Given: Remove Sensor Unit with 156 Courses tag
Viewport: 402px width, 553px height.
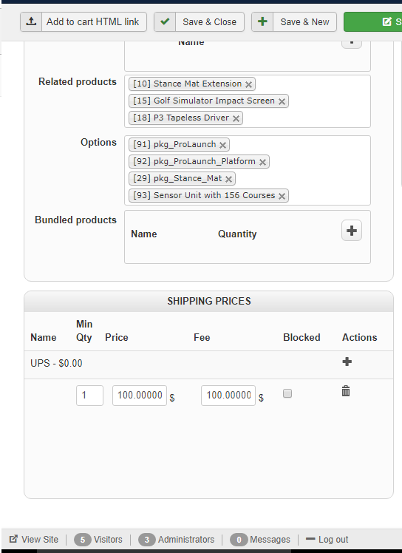Looking at the screenshot, I should coord(282,196).
